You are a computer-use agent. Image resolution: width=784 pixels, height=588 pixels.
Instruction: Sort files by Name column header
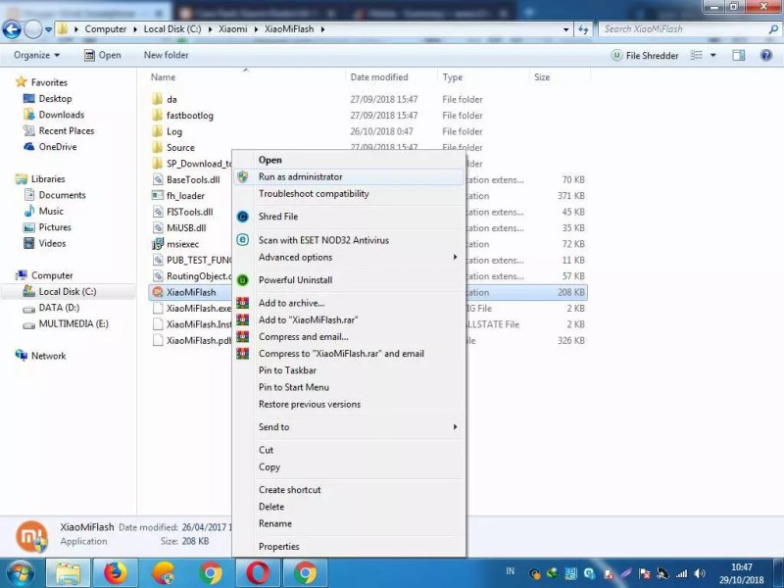click(163, 77)
